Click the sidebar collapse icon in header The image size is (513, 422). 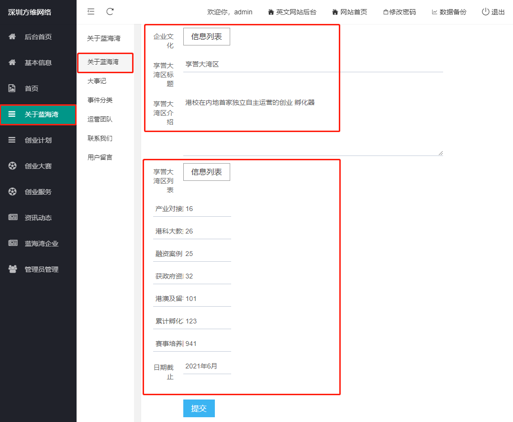click(91, 11)
